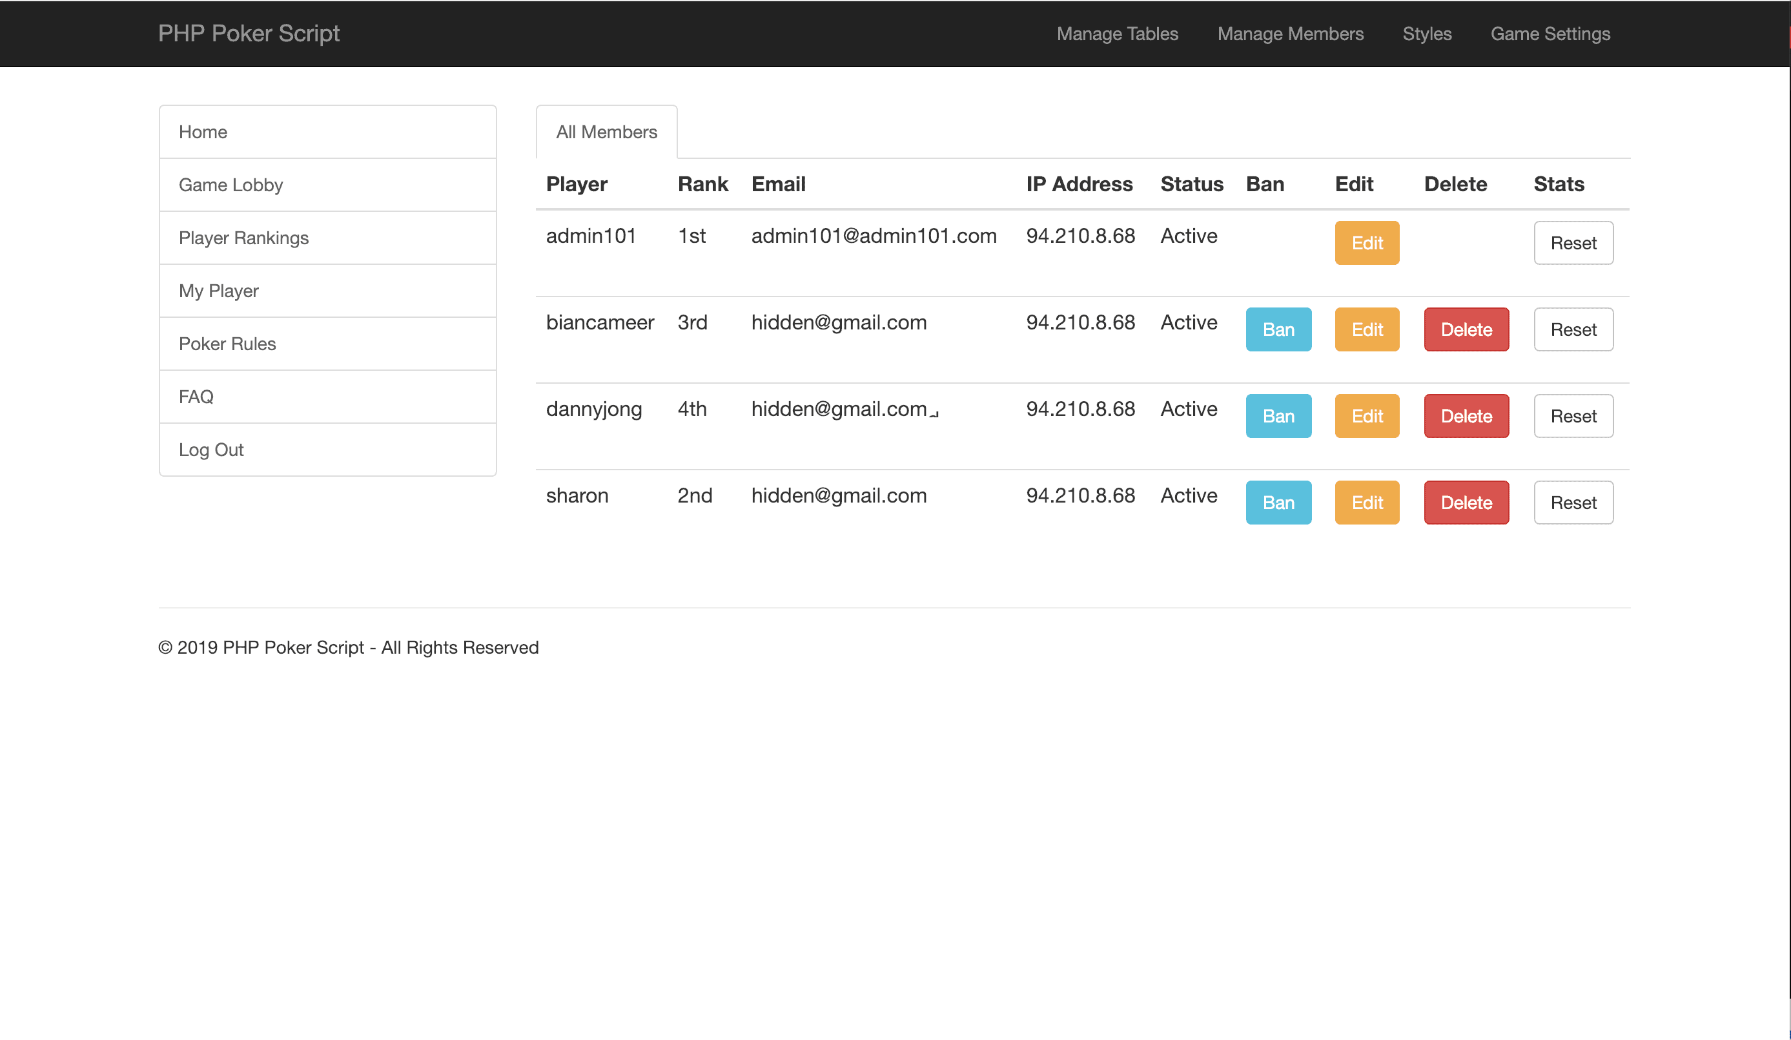This screenshot has width=1791, height=1040.
Task: Click the Active status in sharon's row
Action: point(1189,495)
